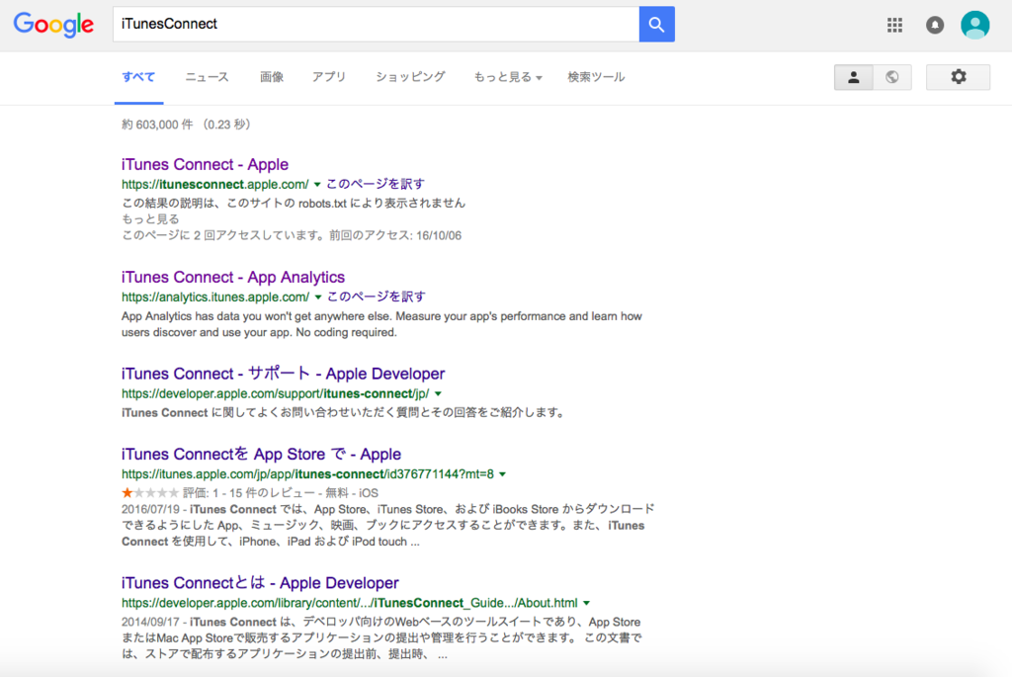Click このページを訳す for itunesconnect.apple.com
This screenshot has width=1012, height=677.
tap(375, 184)
